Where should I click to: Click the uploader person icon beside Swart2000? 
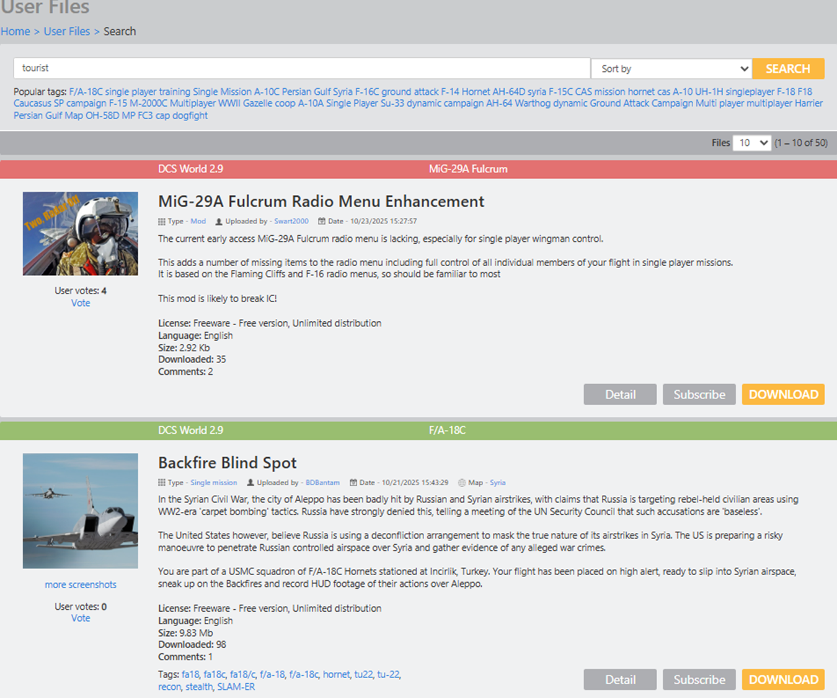tap(219, 221)
